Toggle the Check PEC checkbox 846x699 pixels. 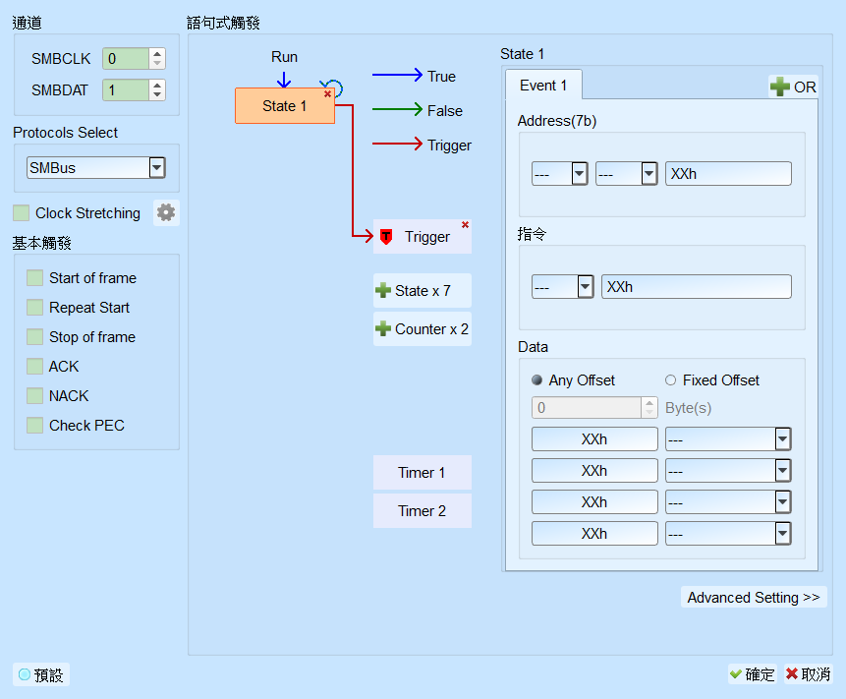click(x=35, y=426)
